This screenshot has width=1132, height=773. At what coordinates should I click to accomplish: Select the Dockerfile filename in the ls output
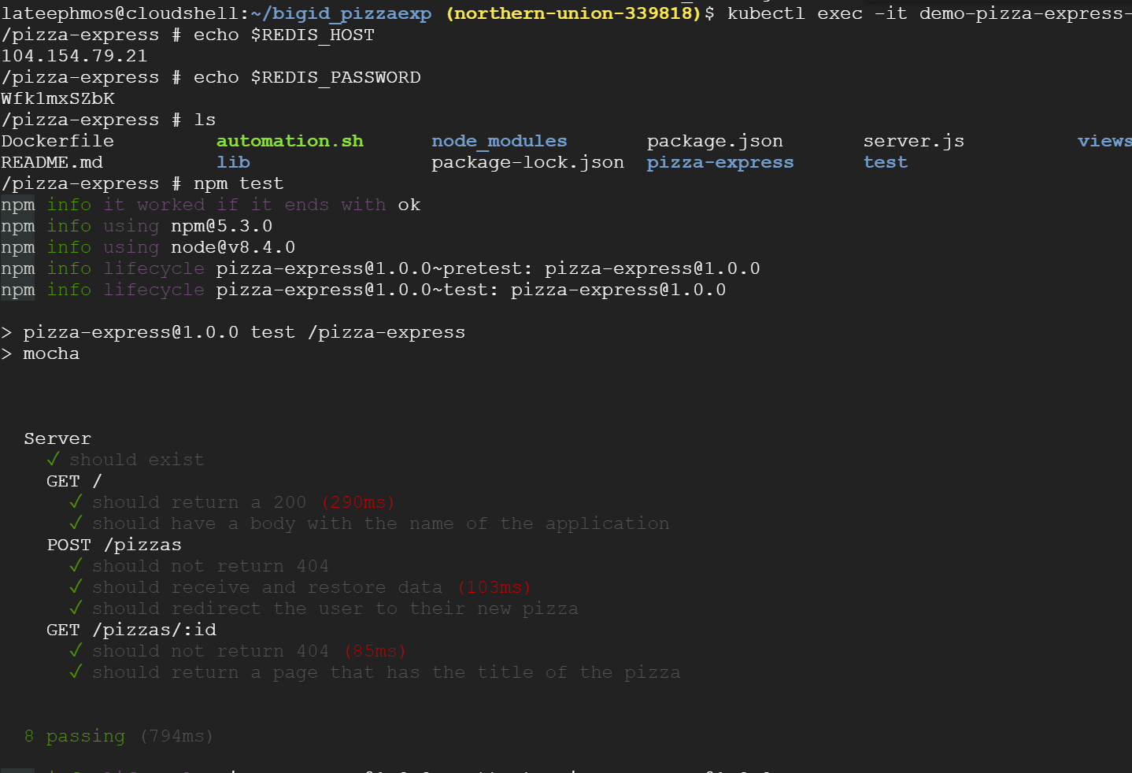(x=57, y=140)
